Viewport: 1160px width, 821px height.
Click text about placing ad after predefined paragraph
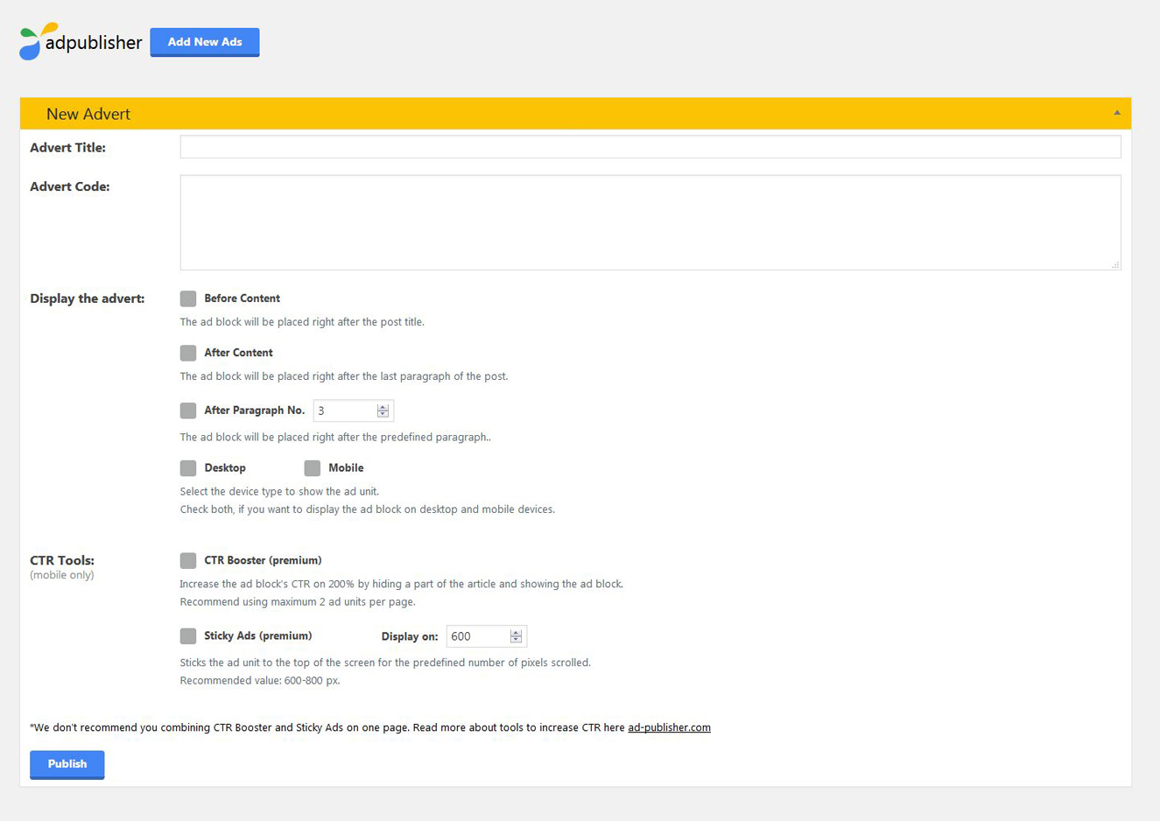[x=335, y=438]
